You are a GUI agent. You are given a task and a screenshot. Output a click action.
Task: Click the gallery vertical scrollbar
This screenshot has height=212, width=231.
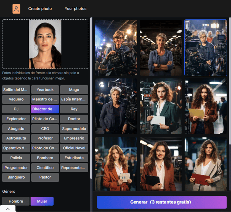click(x=230, y=81)
